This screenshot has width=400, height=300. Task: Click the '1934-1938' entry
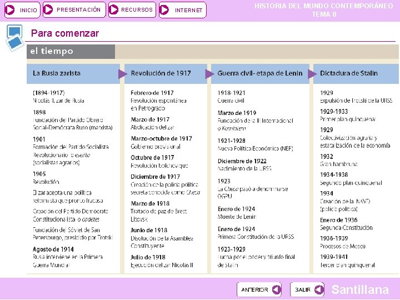[334, 175]
